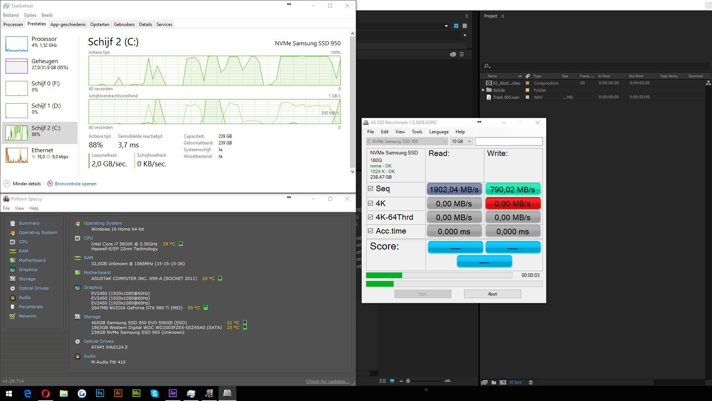
Task: Uncheck the Acc.time benchmark checkbox
Action: [370, 231]
